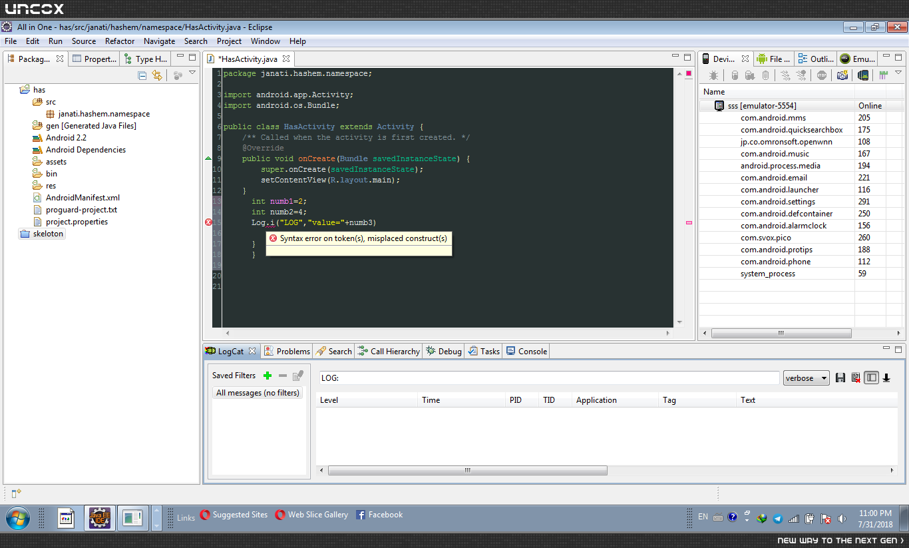Click the Stop Process icon in Devices
Viewport: 909px width, 548px height.
pyautogui.click(x=822, y=75)
